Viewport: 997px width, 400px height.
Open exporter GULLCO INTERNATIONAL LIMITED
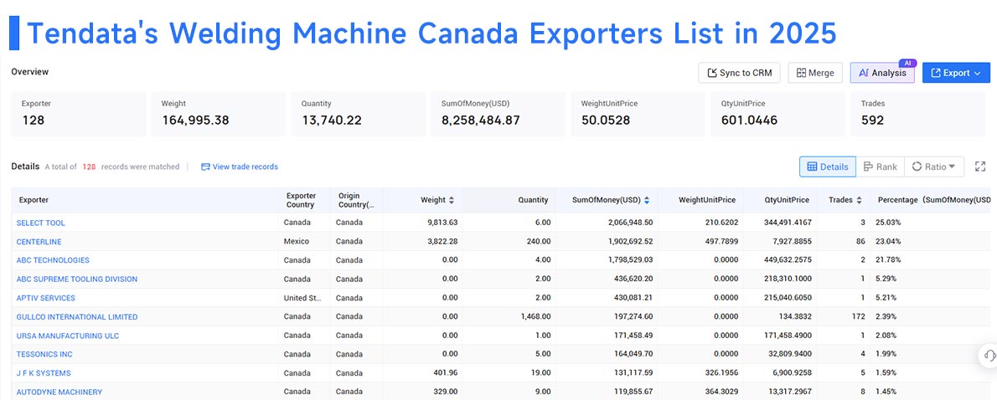tap(77, 317)
